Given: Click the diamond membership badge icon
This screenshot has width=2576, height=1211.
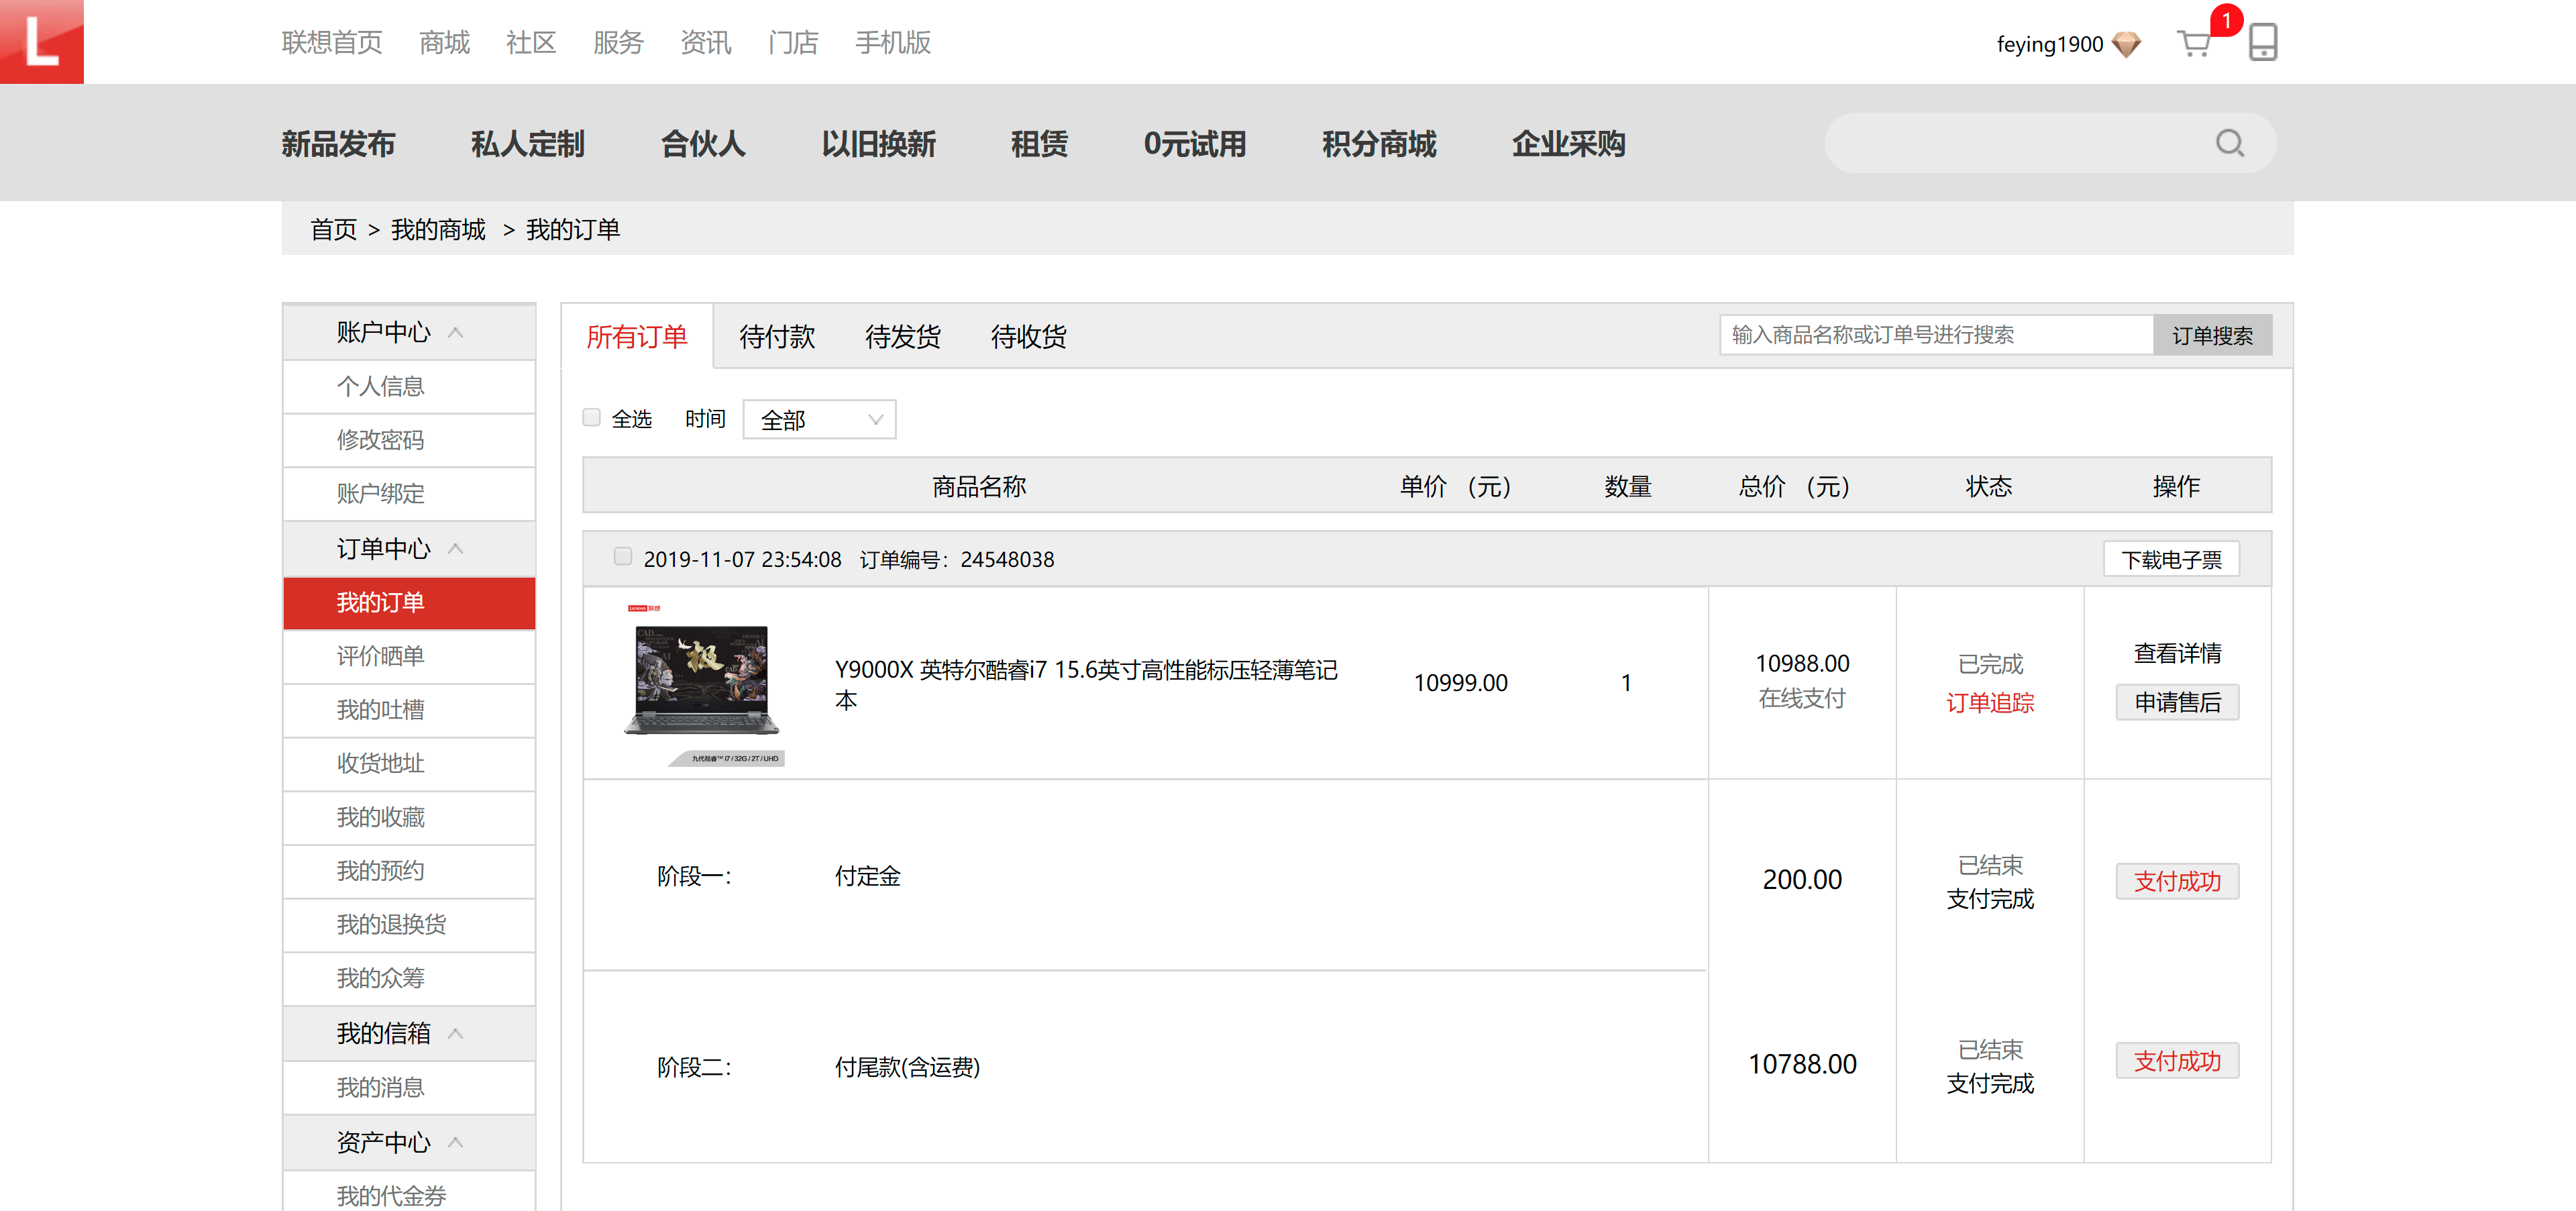Looking at the screenshot, I should coord(2126,44).
